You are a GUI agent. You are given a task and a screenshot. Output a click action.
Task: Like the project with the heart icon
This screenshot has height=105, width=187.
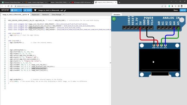click(35, 10)
